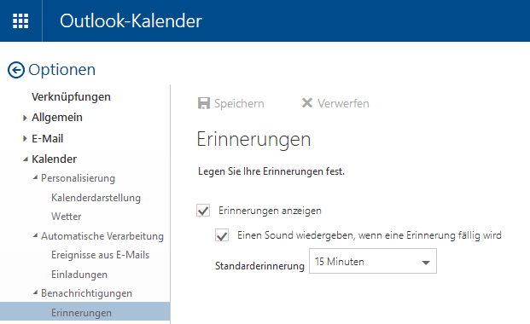
Task: Open the Wetter settings page
Action: (x=67, y=217)
